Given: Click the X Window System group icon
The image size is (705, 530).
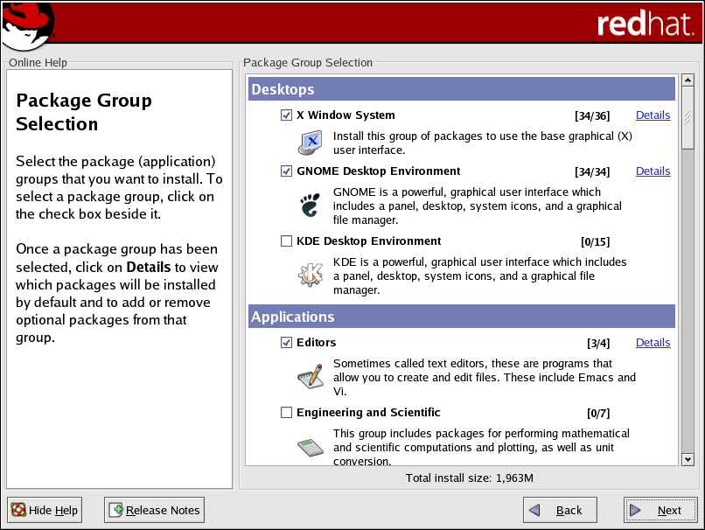Looking at the screenshot, I should pos(311,141).
